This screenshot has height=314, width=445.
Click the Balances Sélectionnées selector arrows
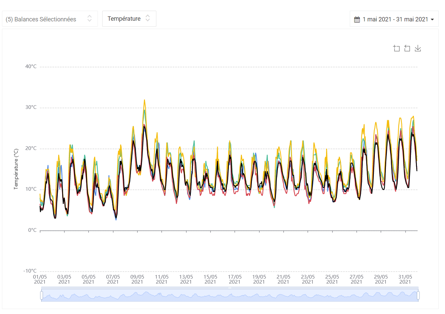(x=90, y=19)
